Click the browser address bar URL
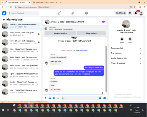 tap(34, 7)
